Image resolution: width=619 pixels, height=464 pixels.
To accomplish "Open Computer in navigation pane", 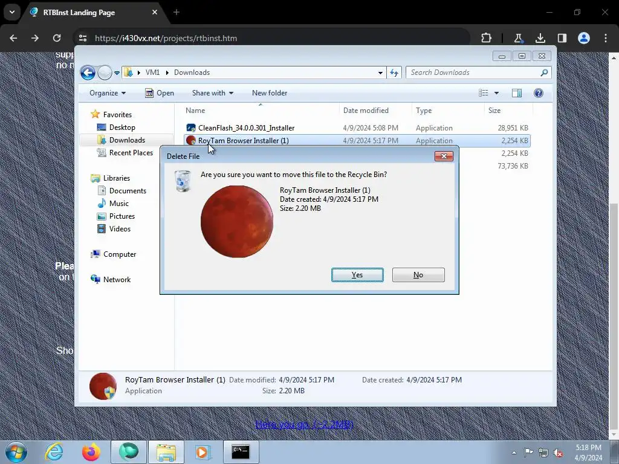I will (120, 254).
